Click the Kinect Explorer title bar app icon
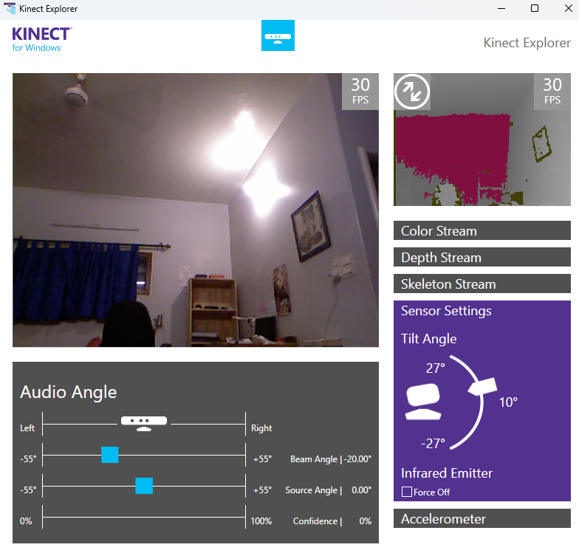This screenshot has width=579, height=553. click(10, 9)
